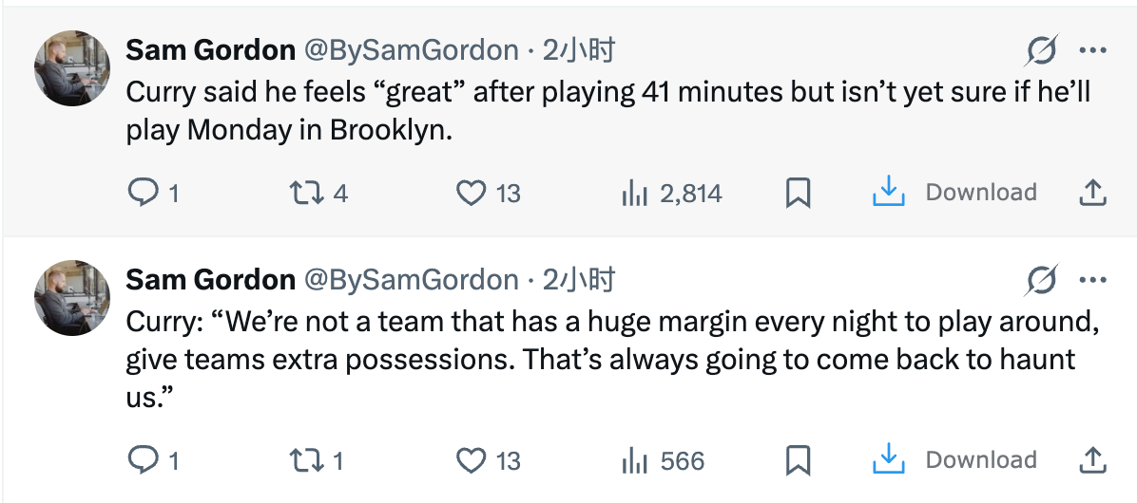1137x503 pixels.
Task: View analytics showing 566 views
Action: [634, 461]
